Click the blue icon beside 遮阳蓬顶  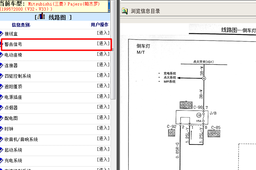coord(1,87)
